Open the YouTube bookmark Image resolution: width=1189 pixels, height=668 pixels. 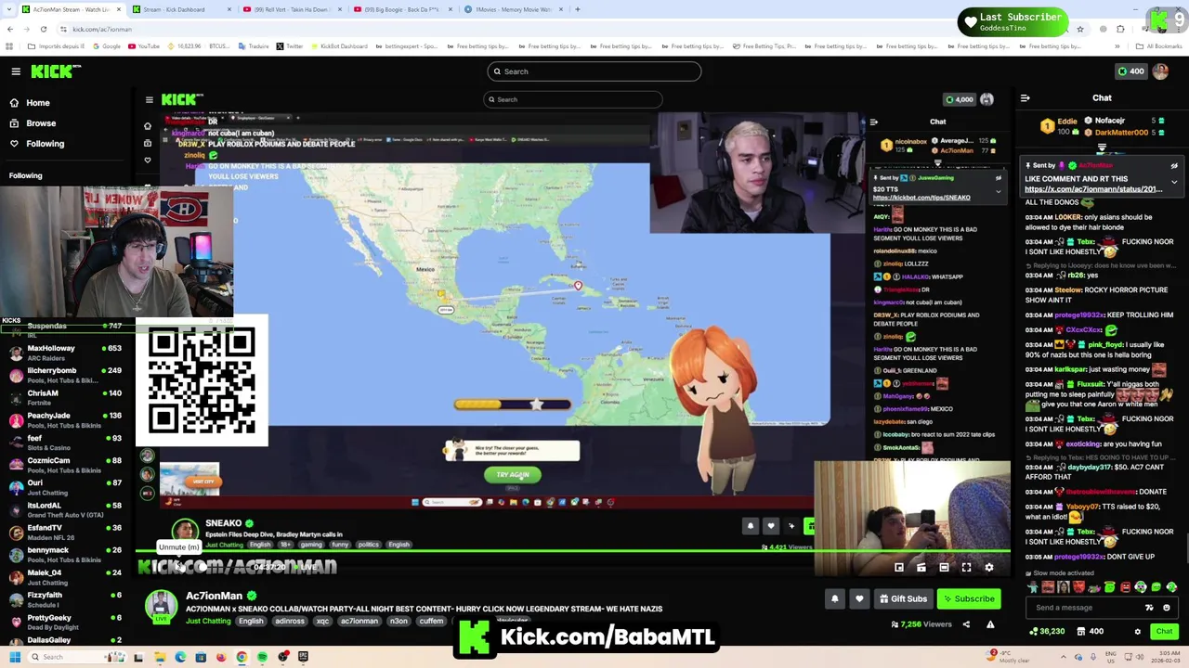(144, 46)
